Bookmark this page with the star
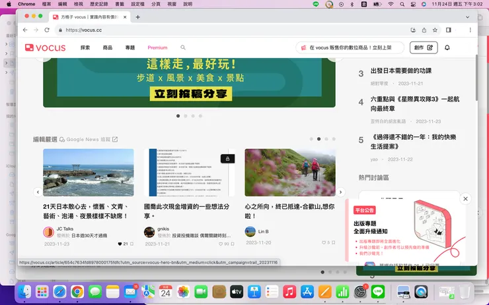The width and height of the screenshot is (489, 305). (435, 30)
